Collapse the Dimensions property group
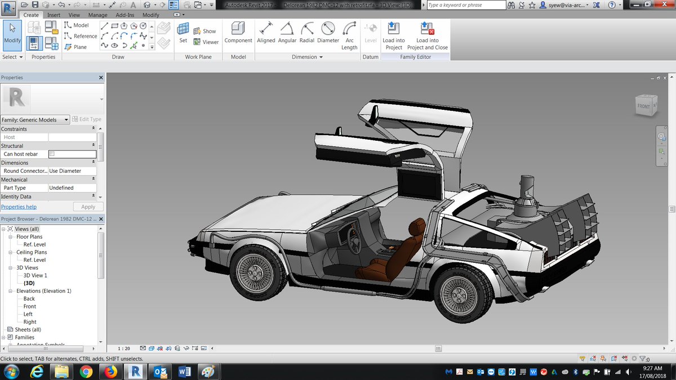 pyautogui.click(x=93, y=163)
